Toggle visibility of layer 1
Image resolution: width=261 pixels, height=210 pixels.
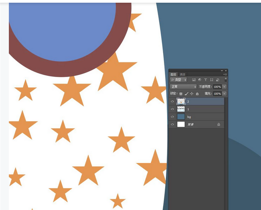172,109
